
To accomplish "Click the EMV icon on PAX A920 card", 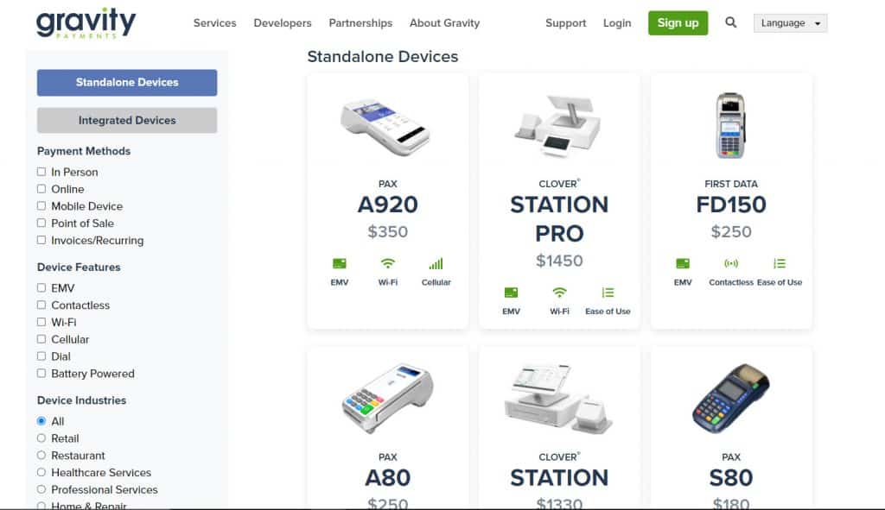I will pyautogui.click(x=339, y=263).
